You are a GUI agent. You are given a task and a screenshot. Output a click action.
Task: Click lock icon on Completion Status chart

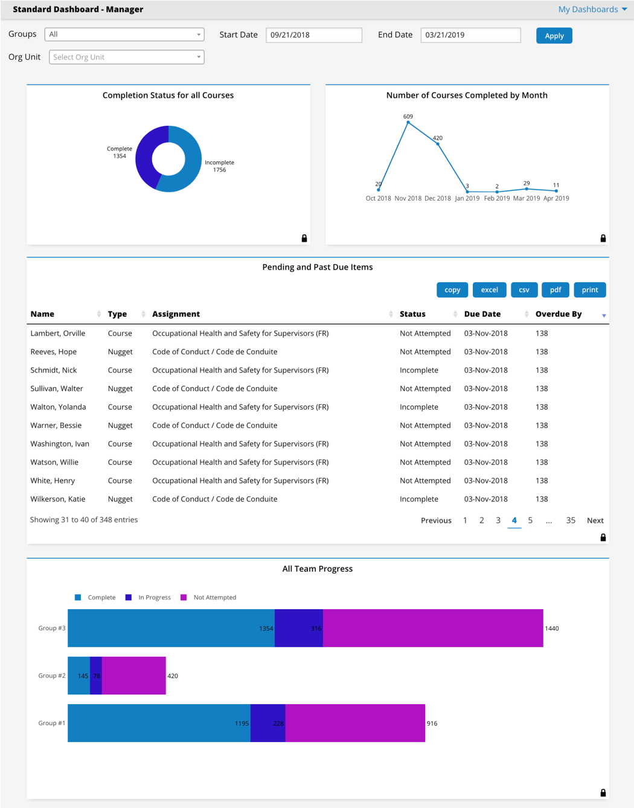pos(304,239)
